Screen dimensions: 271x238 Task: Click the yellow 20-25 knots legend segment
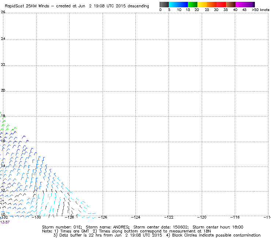(x=202, y=4)
